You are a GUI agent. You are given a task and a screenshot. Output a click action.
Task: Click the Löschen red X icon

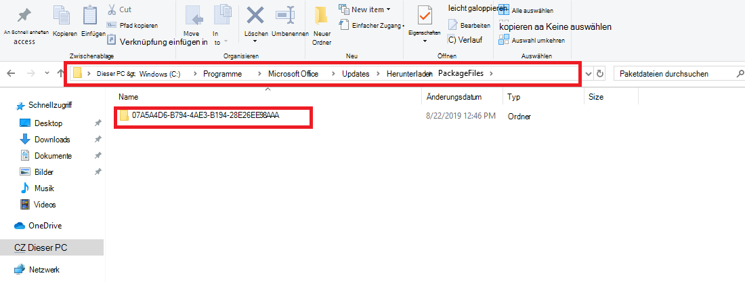tap(255, 16)
